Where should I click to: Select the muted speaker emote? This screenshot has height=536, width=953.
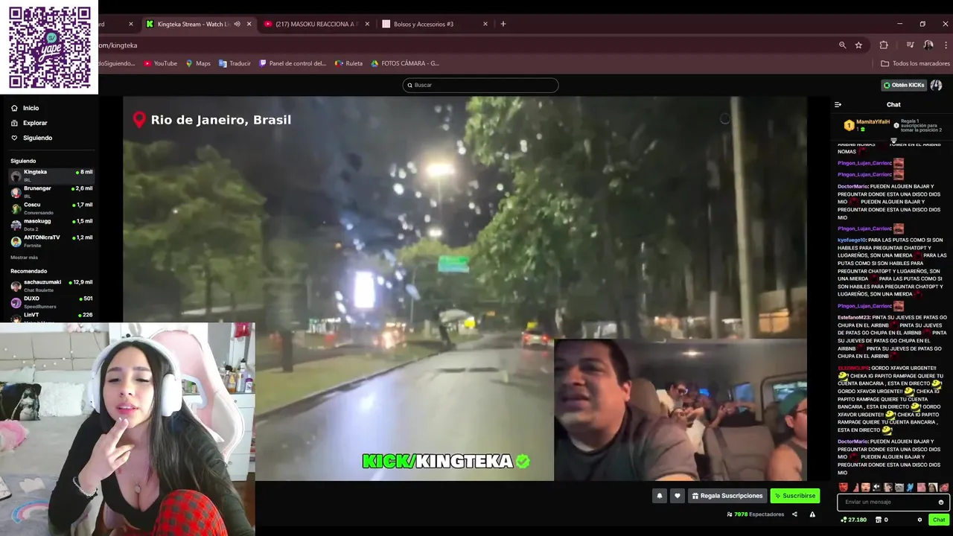point(876,488)
